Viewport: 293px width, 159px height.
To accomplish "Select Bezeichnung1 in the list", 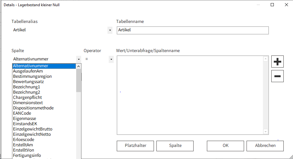I will [44, 87].
